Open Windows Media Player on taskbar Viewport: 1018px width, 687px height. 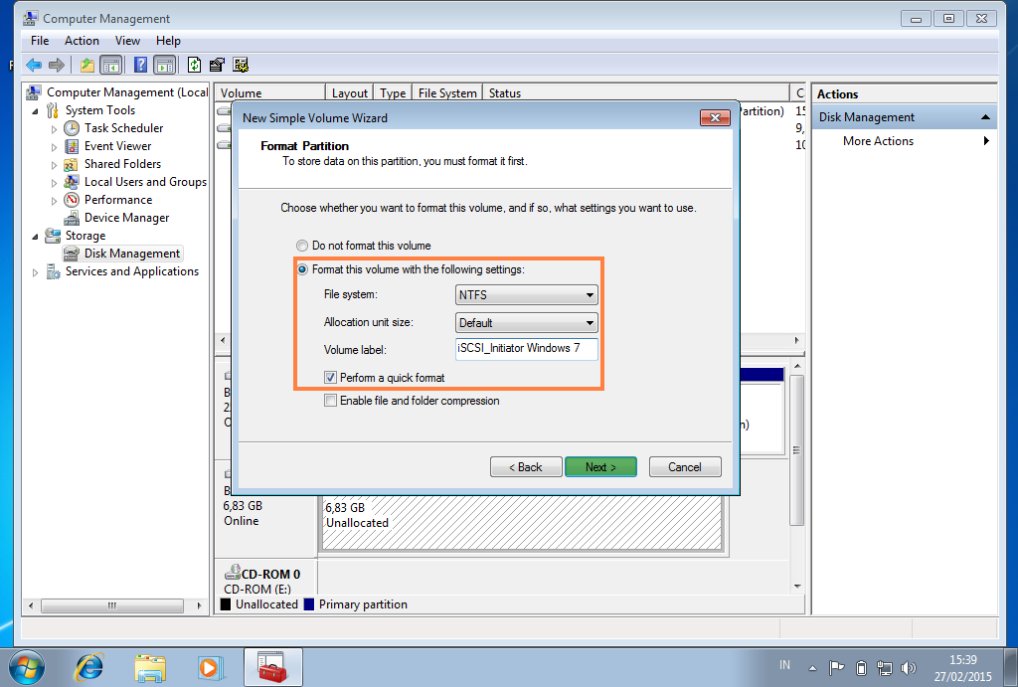tap(210, 667)
